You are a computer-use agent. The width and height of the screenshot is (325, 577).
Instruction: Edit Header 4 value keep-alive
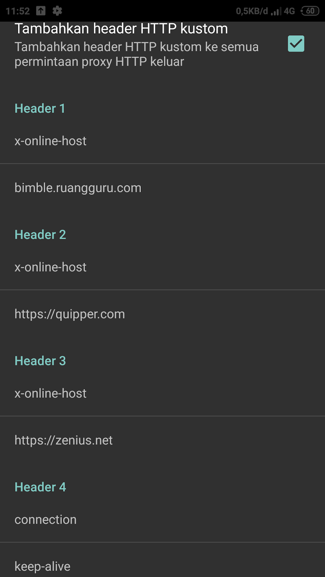(x=162, y=564)
